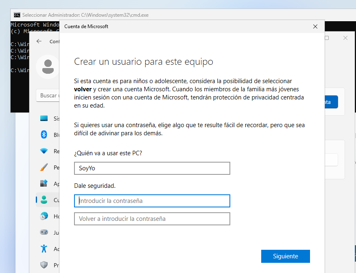Go back with the Settings back arrow
The image size is (356, 273).
click(39, 41)
